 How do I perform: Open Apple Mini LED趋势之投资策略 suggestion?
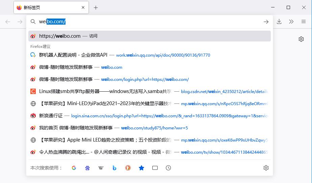click(x=150, y=140)
